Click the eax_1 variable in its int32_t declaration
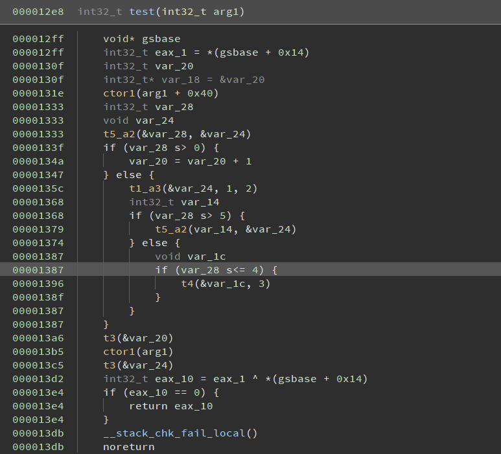The height and width of the screenshot is (454, 501). (x=171, y=52)
